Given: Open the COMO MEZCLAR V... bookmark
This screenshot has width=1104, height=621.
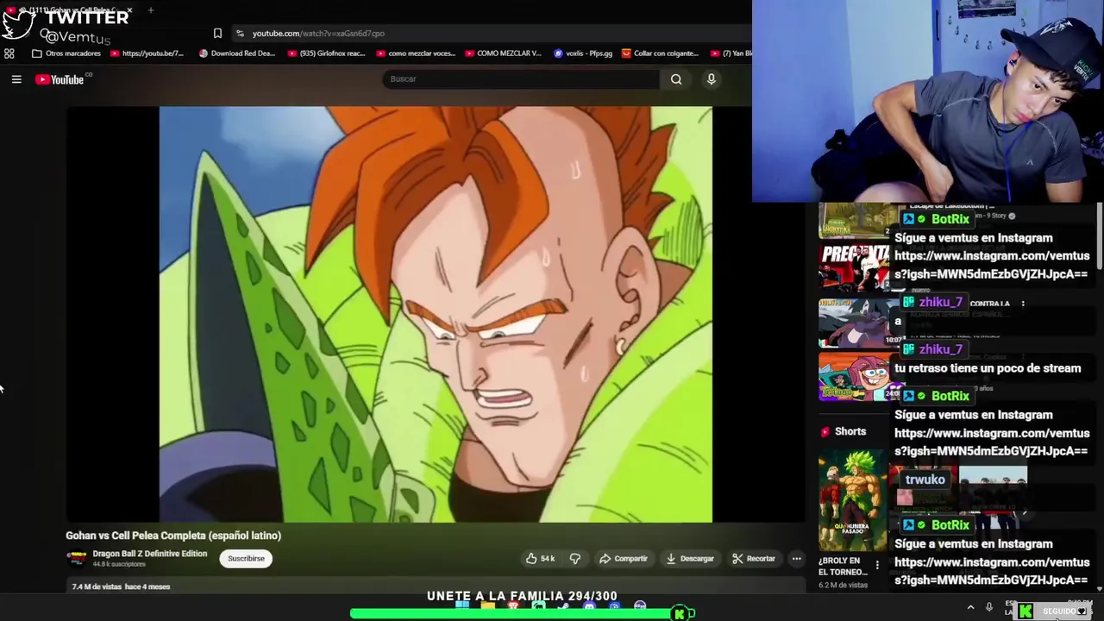Looking at the screenshot, I should [503, 53].
